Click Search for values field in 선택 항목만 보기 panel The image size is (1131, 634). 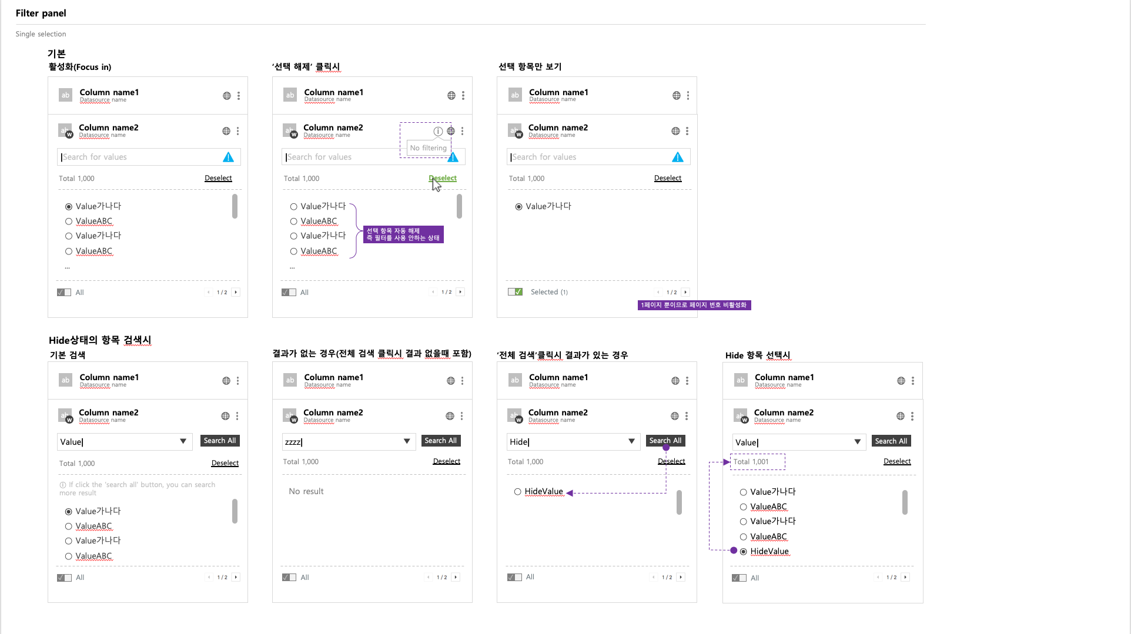pyautogui.click(x=598, y=157)
